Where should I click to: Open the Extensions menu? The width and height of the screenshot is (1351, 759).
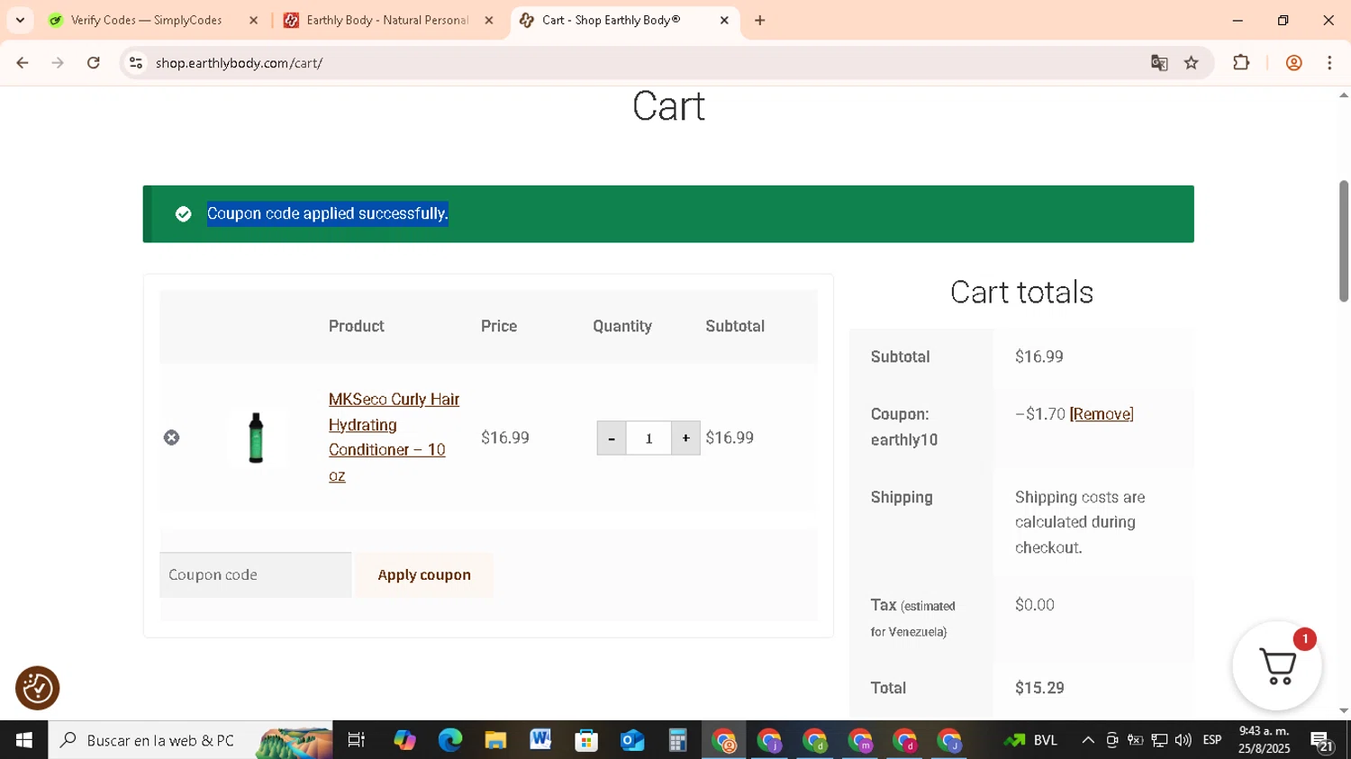coord(1241,63)
